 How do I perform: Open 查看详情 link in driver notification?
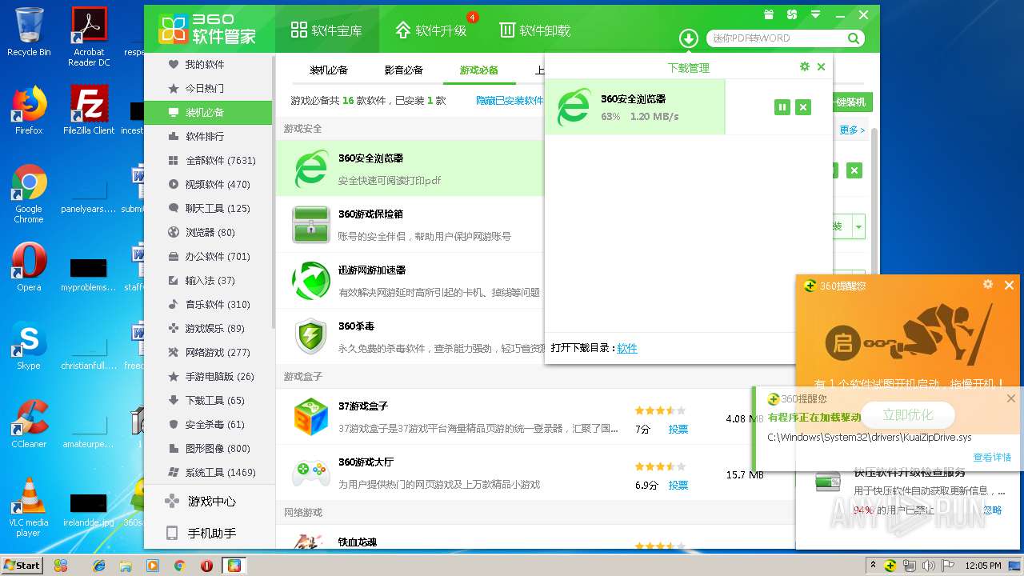coord(992,458)
